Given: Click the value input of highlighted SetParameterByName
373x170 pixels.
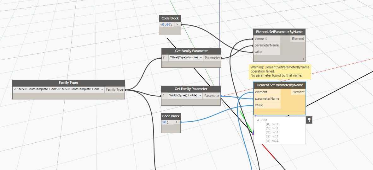Looking at the screenshot, I should coord(267,105).
